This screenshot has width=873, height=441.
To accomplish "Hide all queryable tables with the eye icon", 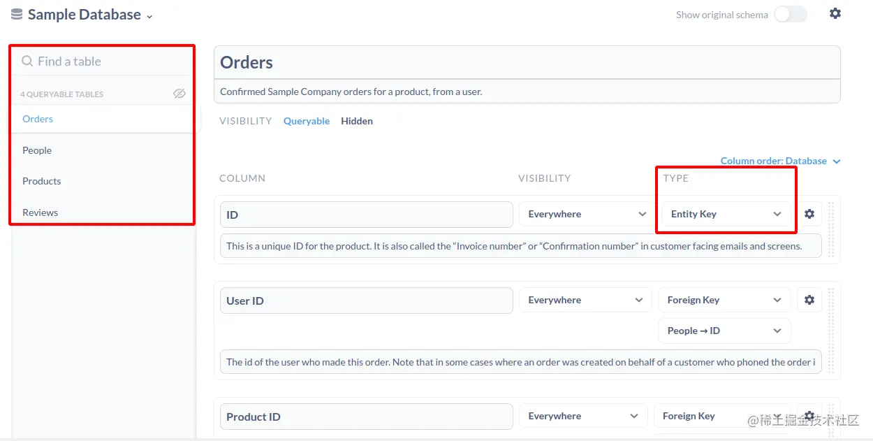I will point(179,94).
